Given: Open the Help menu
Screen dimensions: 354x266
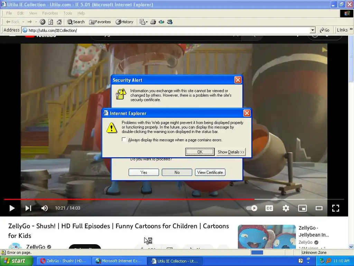Looking at the screenshot, I should pyautogui.click(x=81, y=14).
